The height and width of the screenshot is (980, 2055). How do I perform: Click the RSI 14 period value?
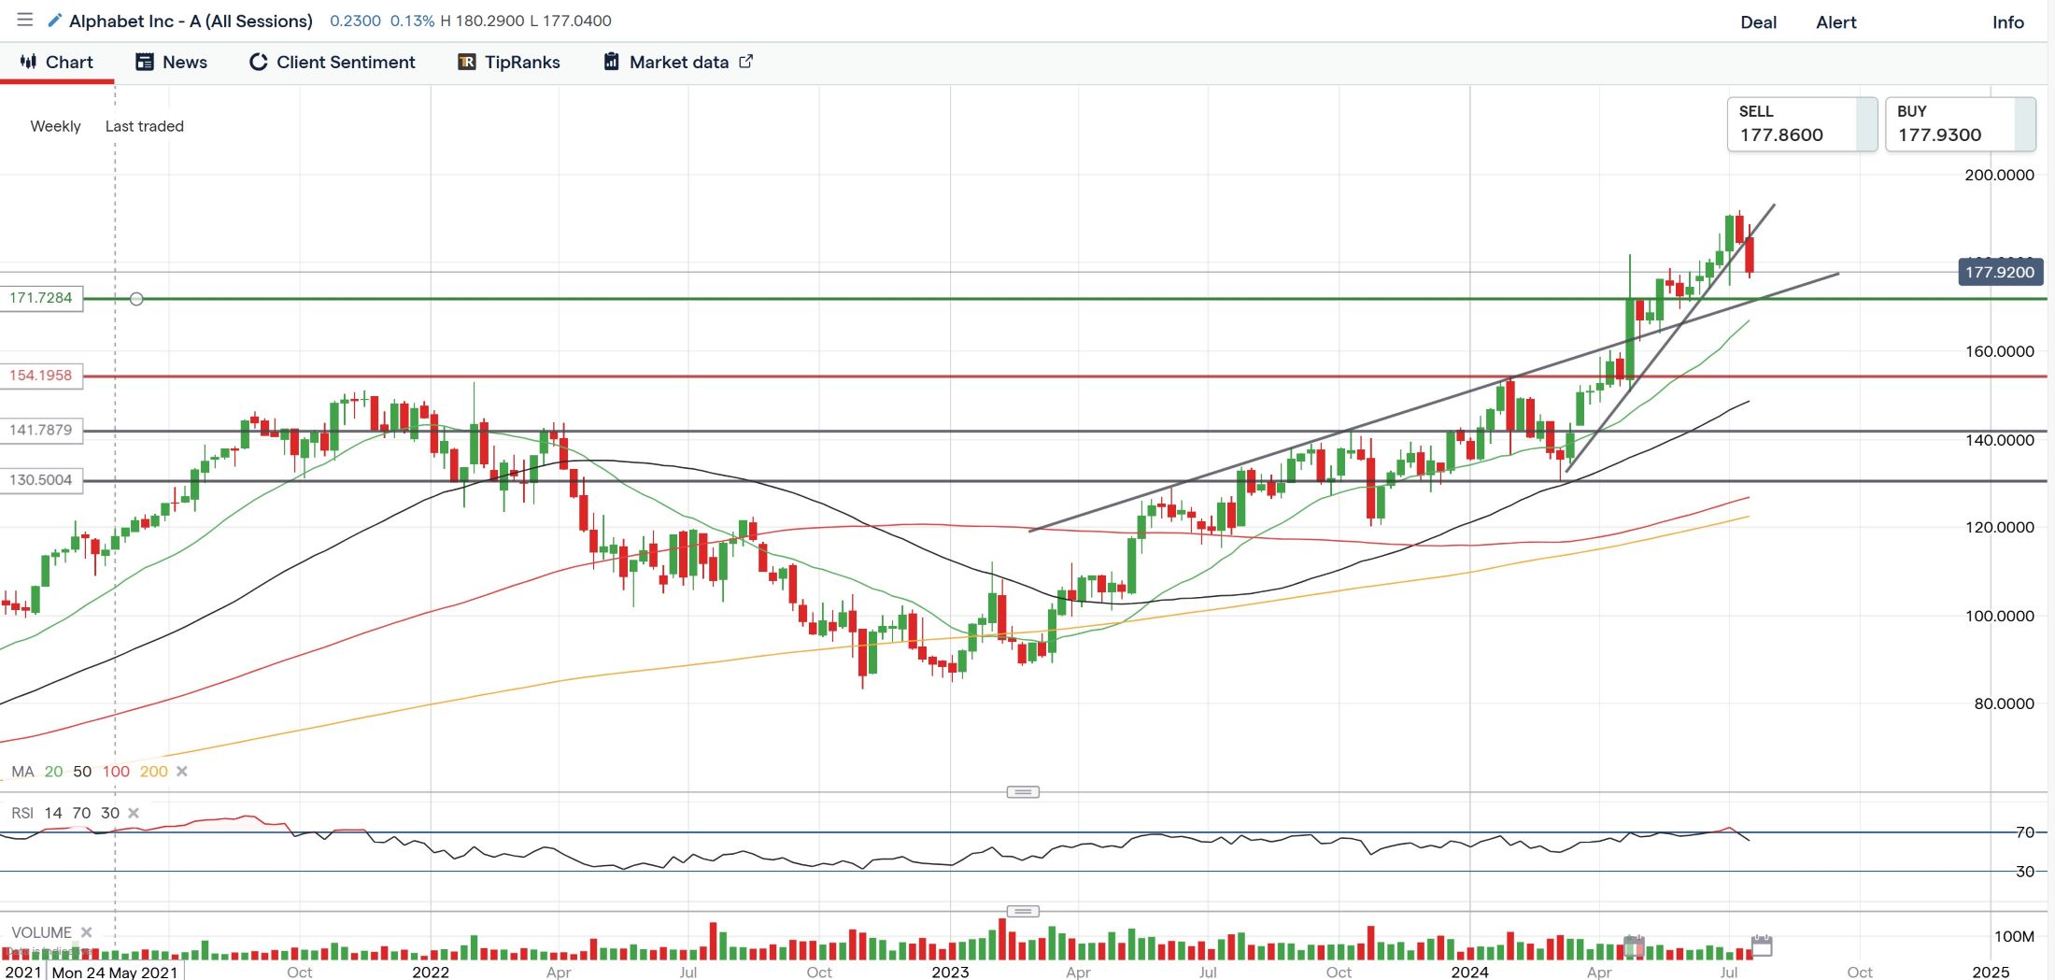pyautogui.click(x=53, y=813)
